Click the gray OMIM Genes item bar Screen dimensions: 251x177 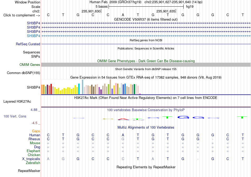click(x=146, y=65)
